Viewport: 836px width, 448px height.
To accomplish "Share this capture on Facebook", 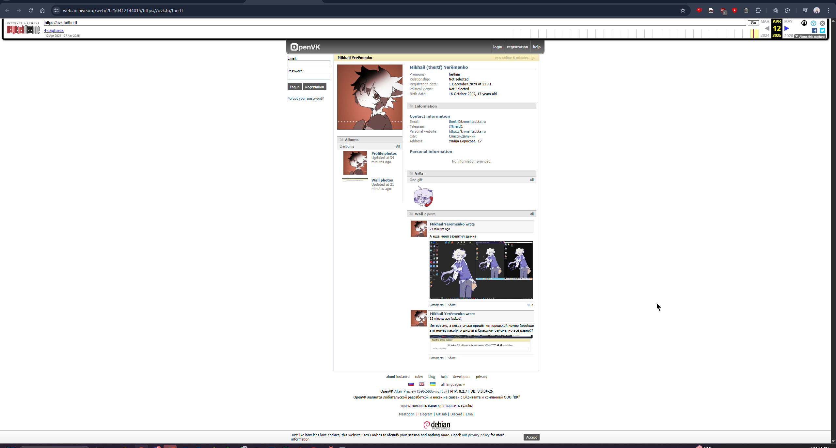I will (814, 30).
